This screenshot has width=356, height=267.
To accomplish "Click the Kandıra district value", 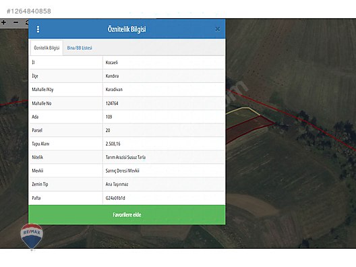I will (x=112, y=76).
